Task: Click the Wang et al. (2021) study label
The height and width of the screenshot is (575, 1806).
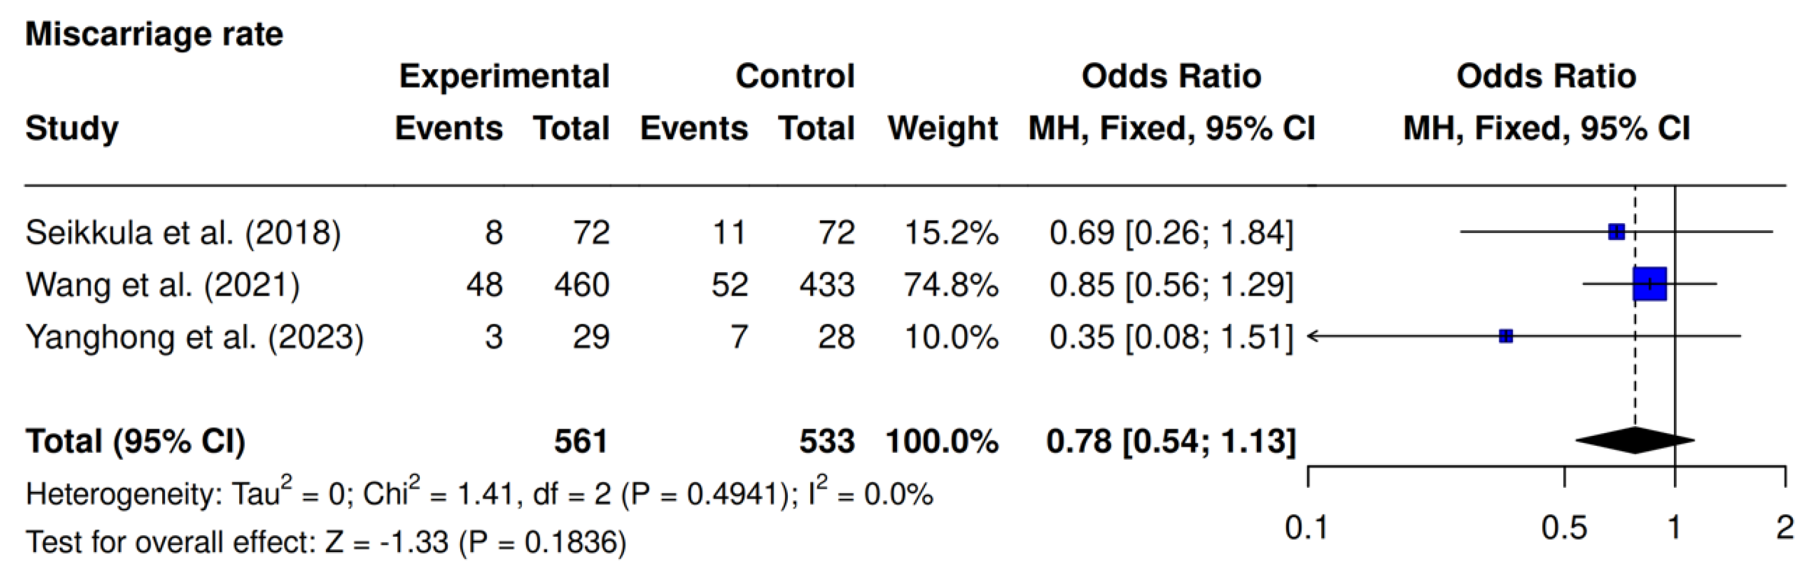Action: 163,285
